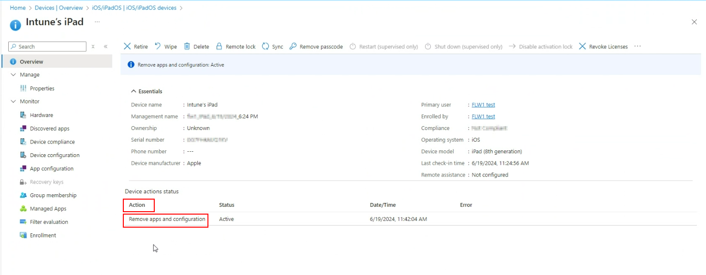Click the Properties bars icon
The height and width of the screenshot is (275, 706).
pos(23,88)
